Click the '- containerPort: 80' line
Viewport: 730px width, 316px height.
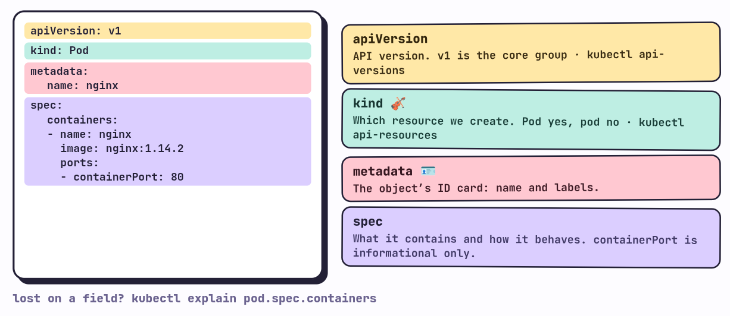(x=121, y=177)
